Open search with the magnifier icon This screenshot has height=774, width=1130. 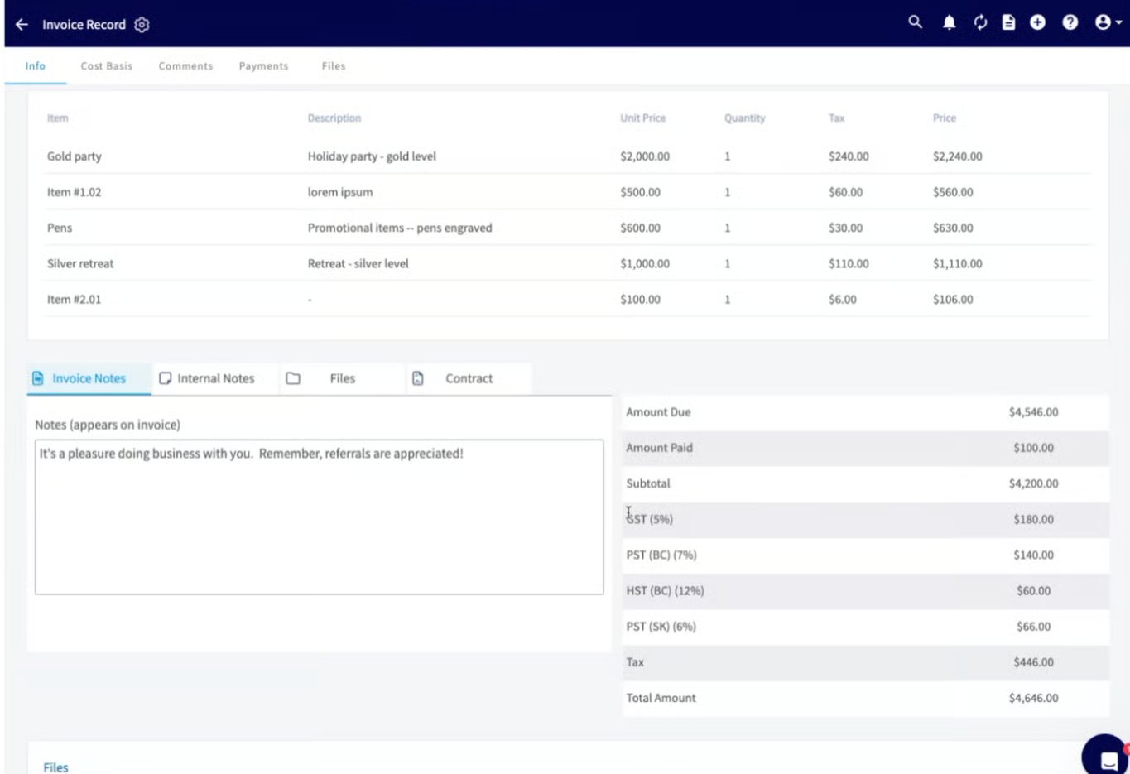(x=915, y=22)
